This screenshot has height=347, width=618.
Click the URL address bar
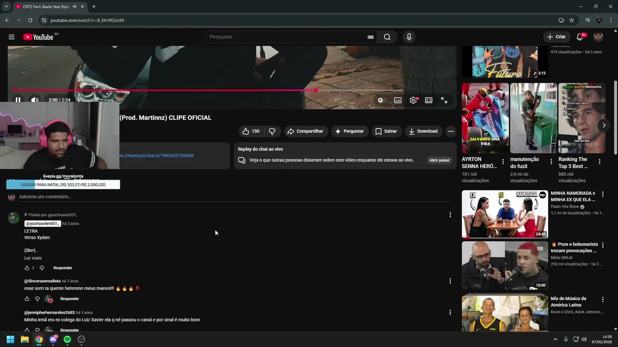[299, 20]
